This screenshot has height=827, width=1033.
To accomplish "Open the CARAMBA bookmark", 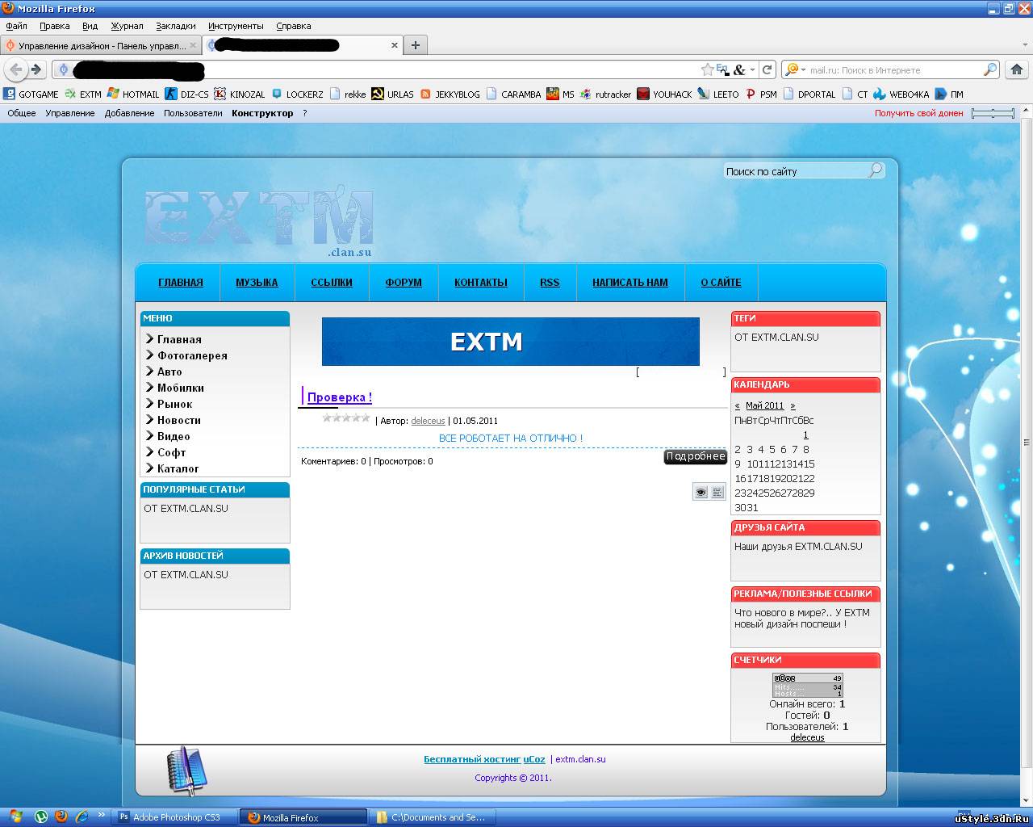I will coord(514,94).
